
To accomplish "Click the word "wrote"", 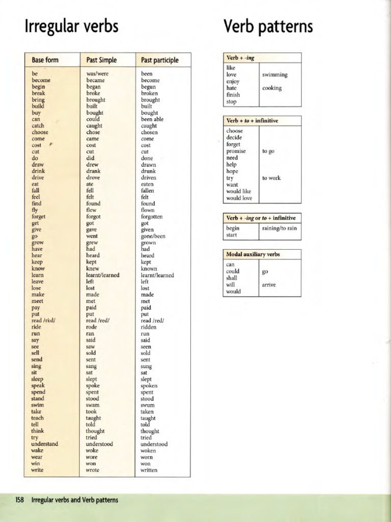I will click(x=93, y=470).
